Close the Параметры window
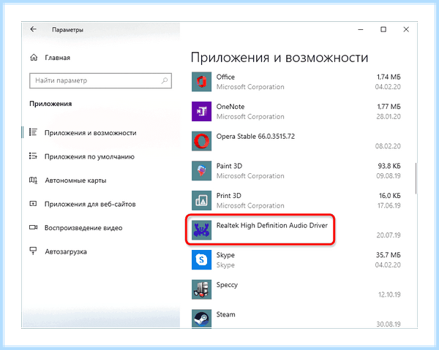Image resolution: width=439 pixels, height=350 pixels. (406, 29)
